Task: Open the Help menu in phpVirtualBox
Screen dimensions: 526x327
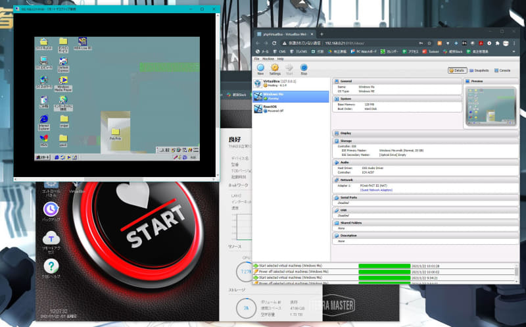Action: 281,59
